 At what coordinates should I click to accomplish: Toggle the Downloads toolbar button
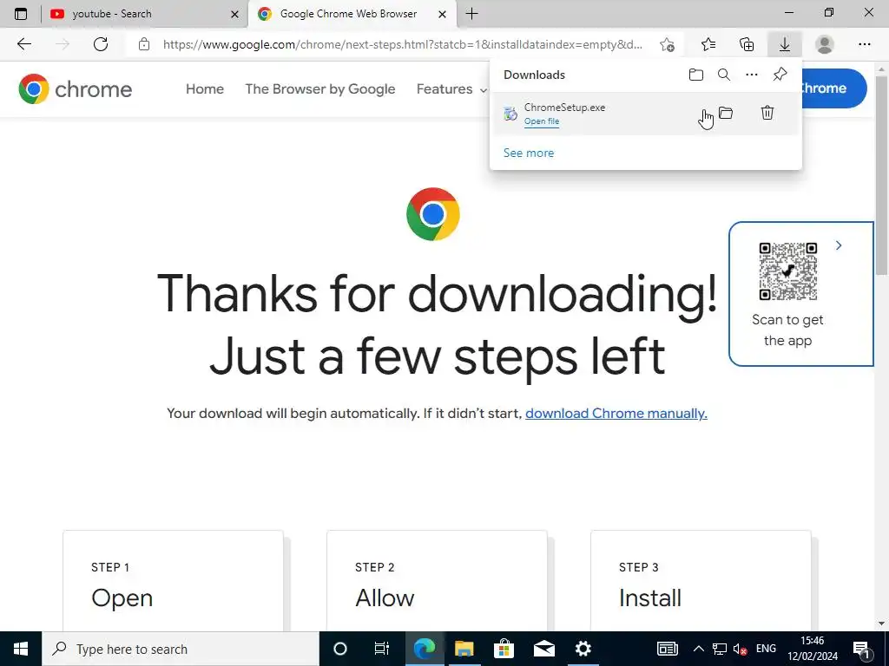click(785, 44)
